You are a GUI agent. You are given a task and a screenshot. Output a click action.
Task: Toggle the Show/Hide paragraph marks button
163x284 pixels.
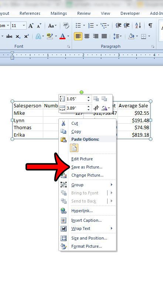(150, 26)
